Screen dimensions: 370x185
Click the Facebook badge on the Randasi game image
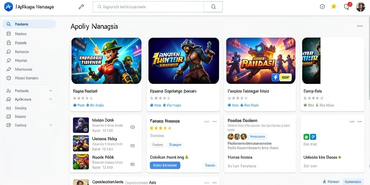click(x=275, y=77)
